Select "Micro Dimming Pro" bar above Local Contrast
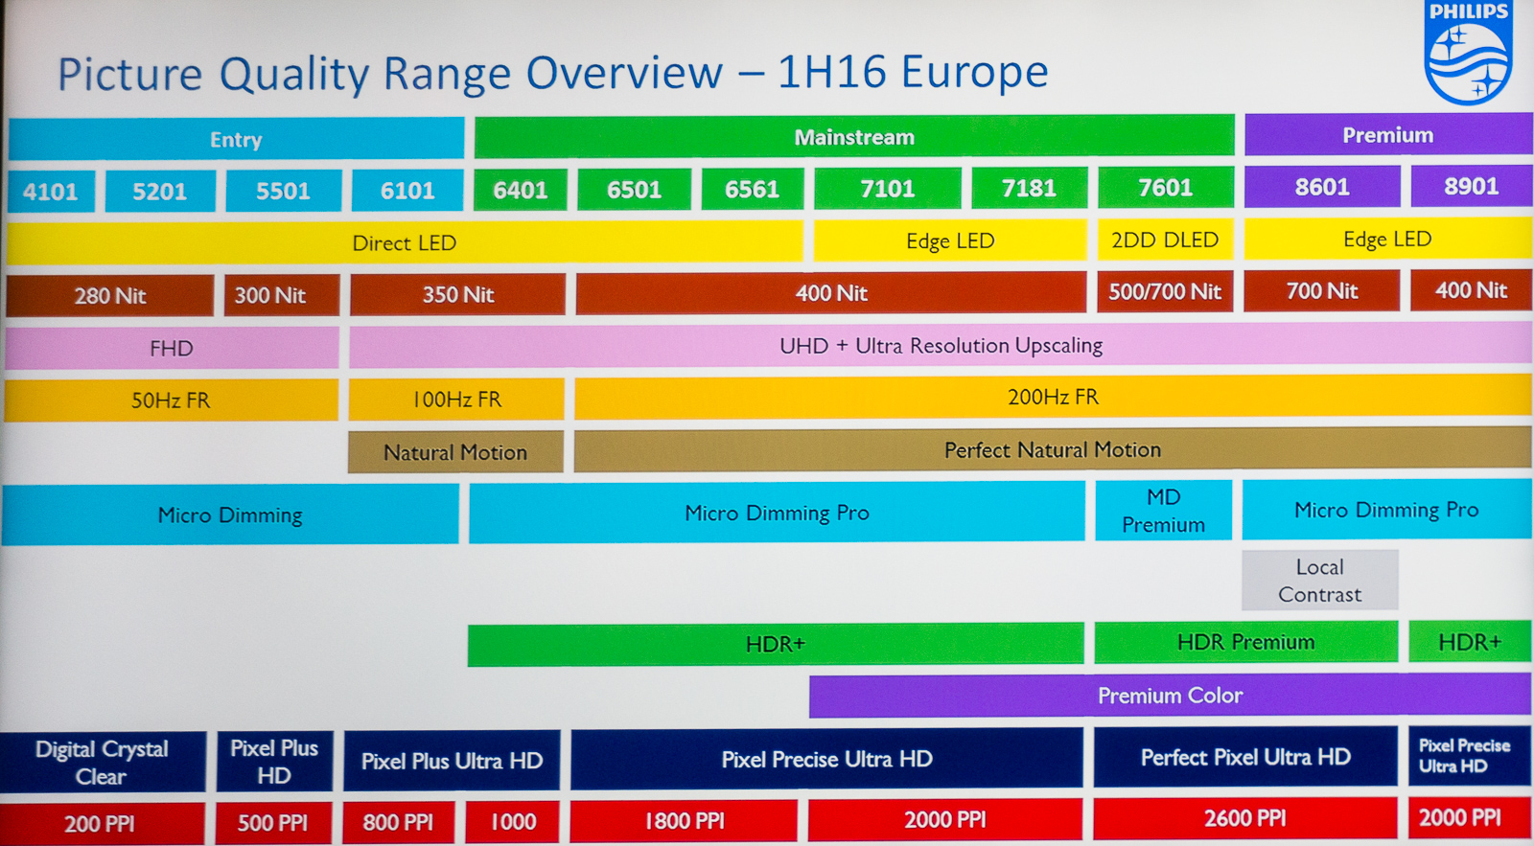The width and height of the screenshot is (1534, 846). (1386, 510)
